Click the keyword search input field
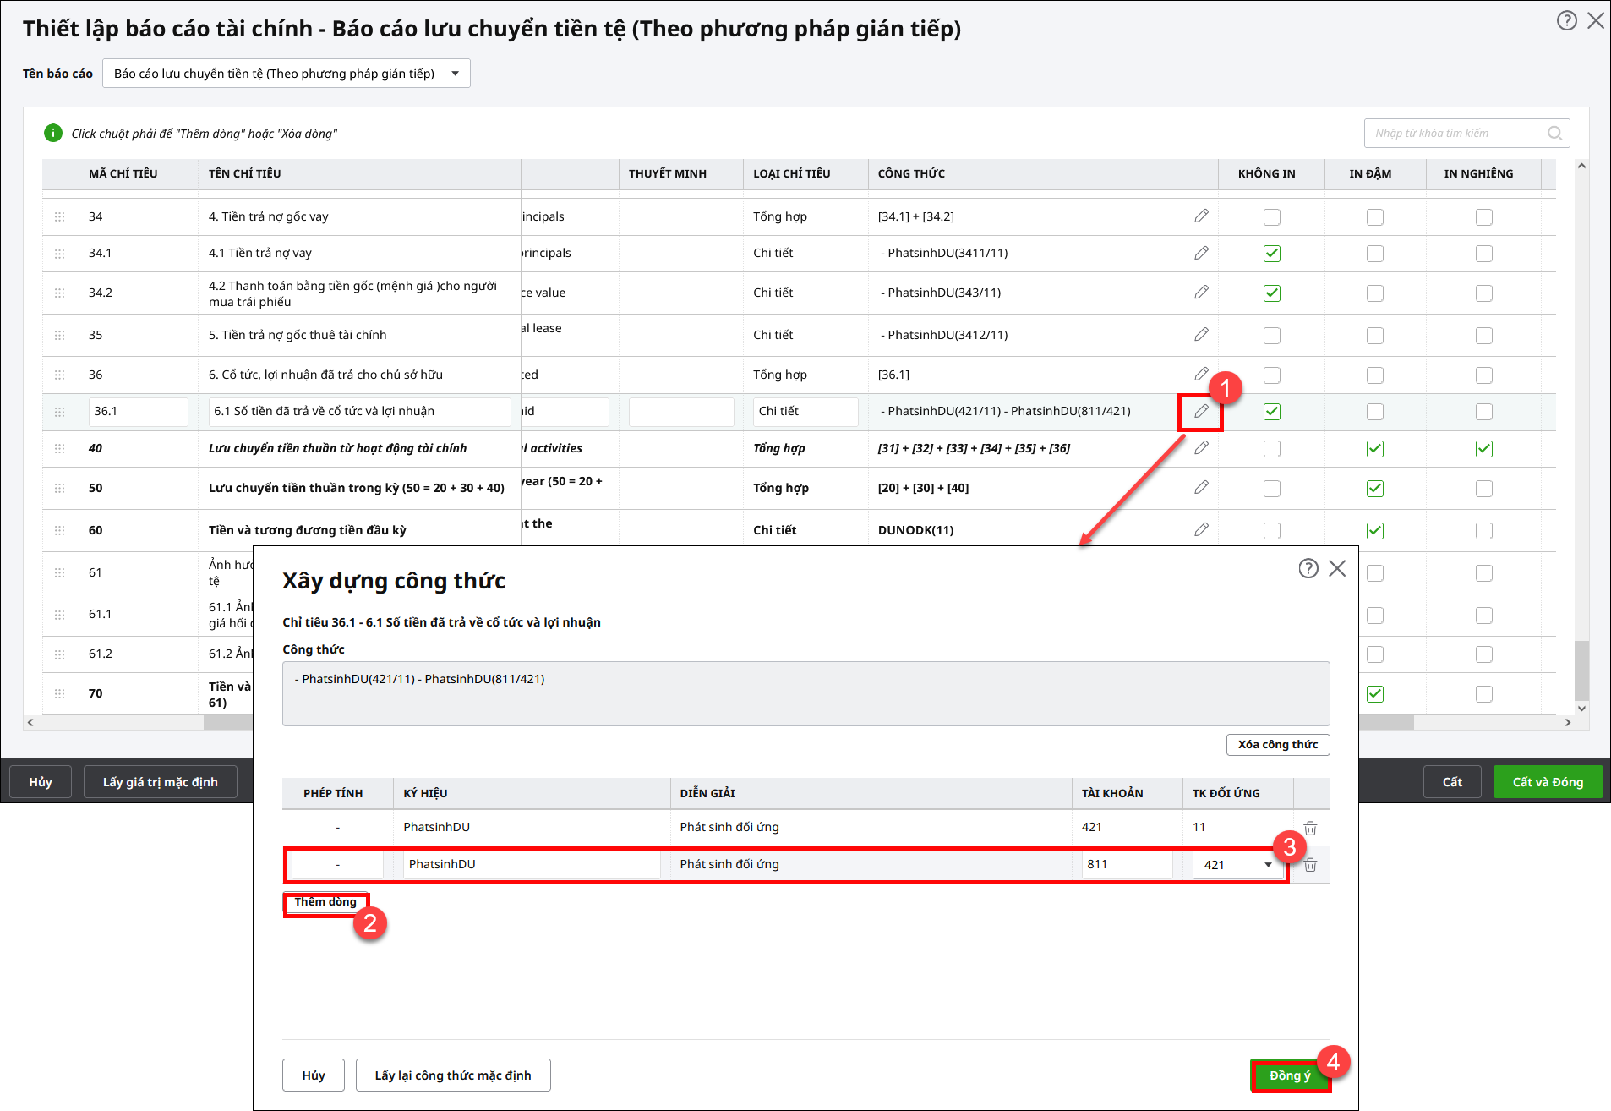1611x1111 pixels. point(1455,134)
